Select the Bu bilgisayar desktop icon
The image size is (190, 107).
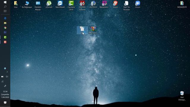(27, 4)
